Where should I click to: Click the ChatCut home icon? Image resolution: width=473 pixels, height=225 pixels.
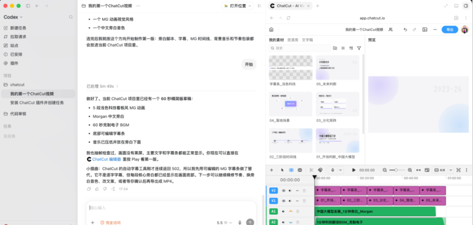[x=271, y=29]
